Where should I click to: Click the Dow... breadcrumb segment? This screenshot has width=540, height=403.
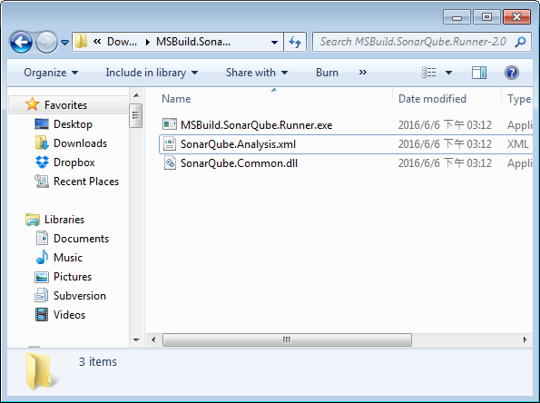coord(122,42)
